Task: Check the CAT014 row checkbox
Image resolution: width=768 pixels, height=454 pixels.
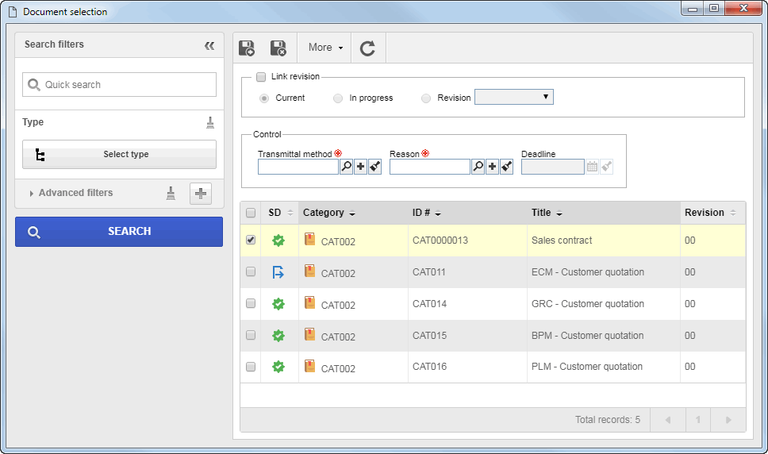Action: click(x=251, y=304)
